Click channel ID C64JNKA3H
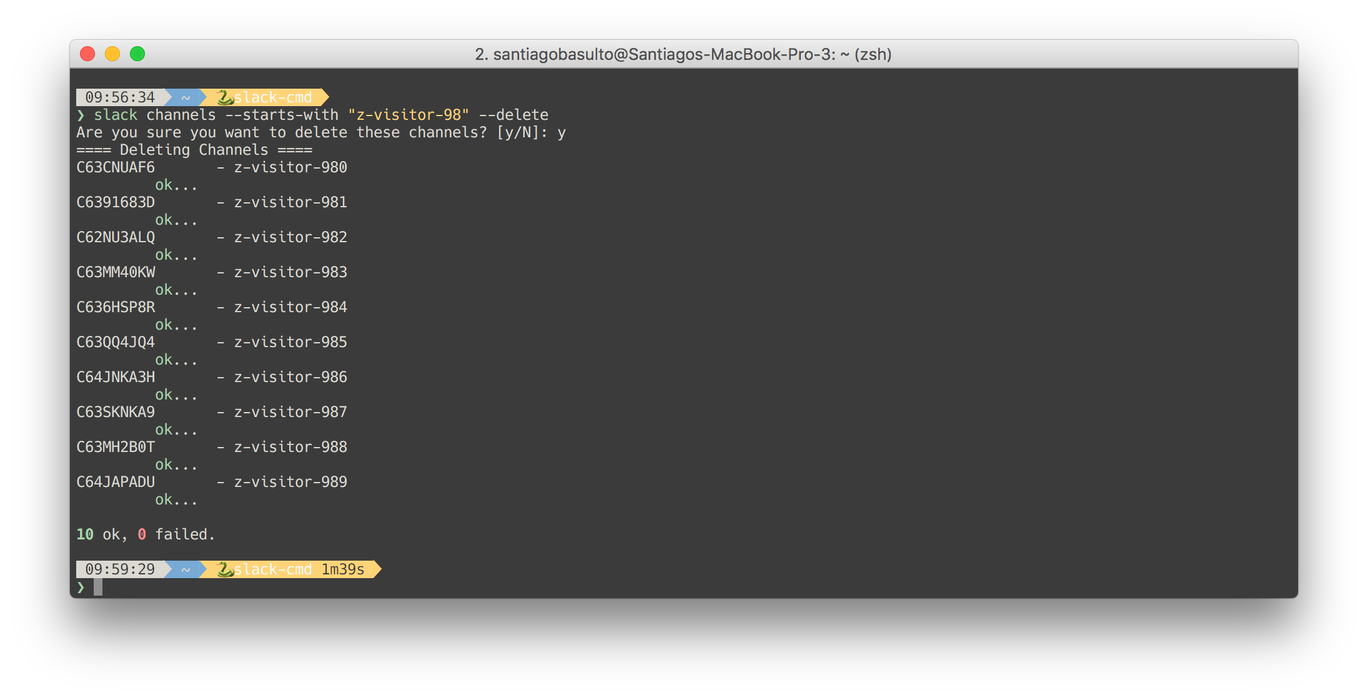 tap(116, 377)
